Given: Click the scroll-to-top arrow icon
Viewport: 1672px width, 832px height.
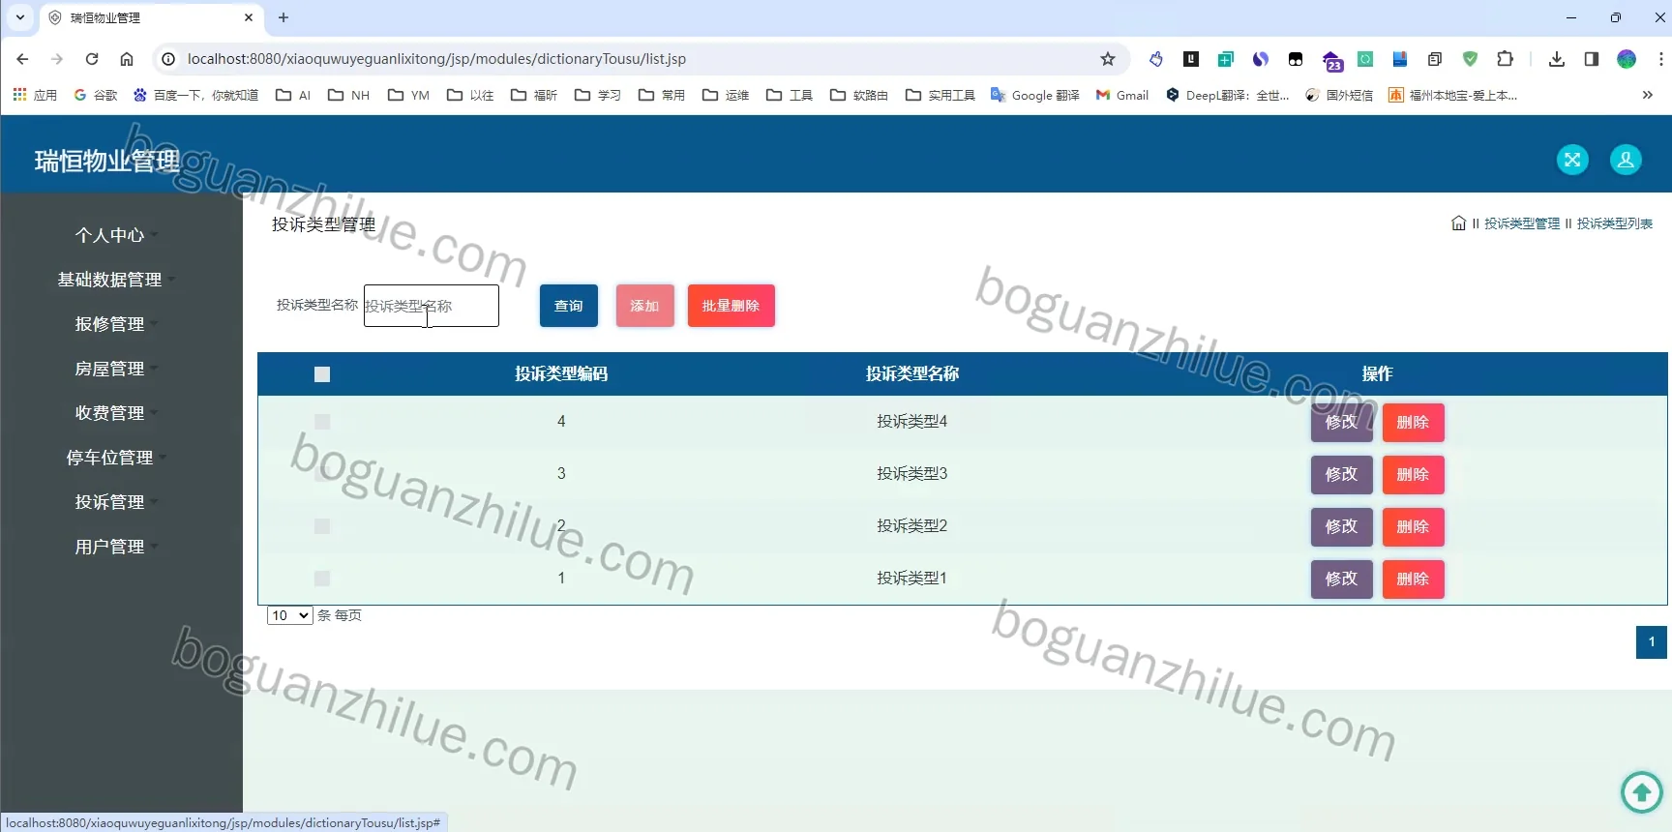Looking at the screenshot, I should 1641,792.
